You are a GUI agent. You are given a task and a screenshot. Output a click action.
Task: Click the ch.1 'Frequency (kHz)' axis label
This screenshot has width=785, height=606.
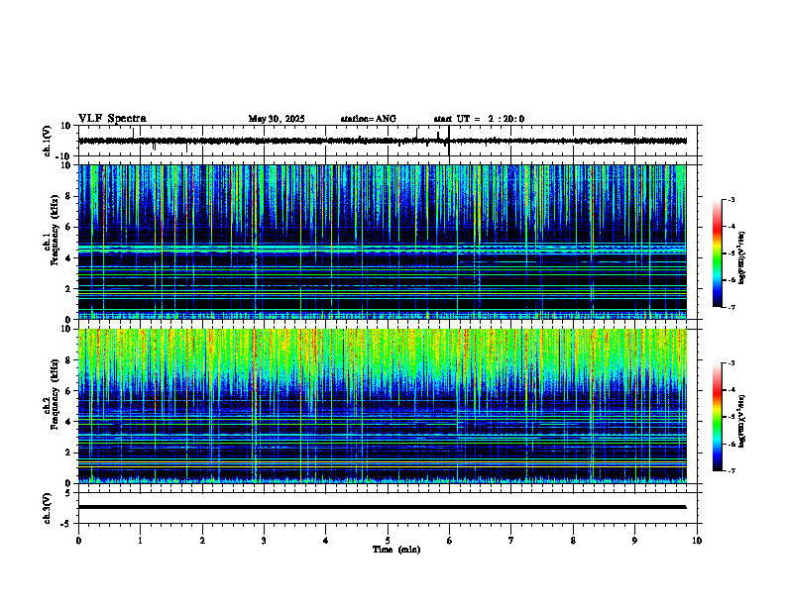(55, 231)
